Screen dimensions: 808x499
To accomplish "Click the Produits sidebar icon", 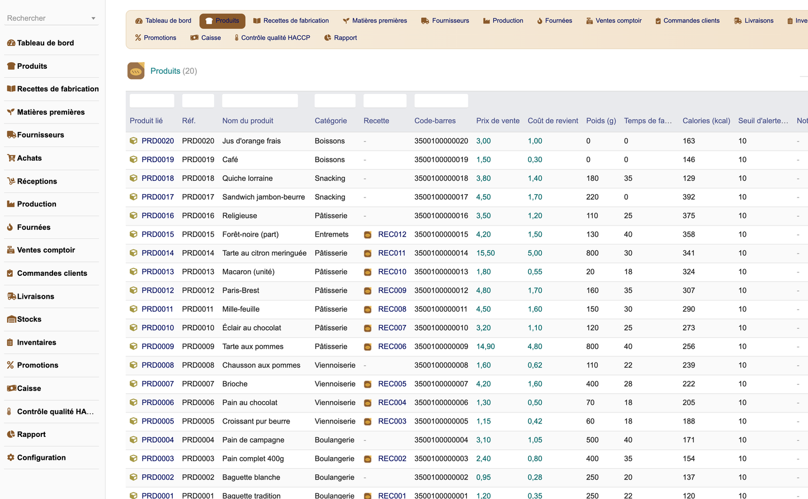I will (x=11, y=65).
